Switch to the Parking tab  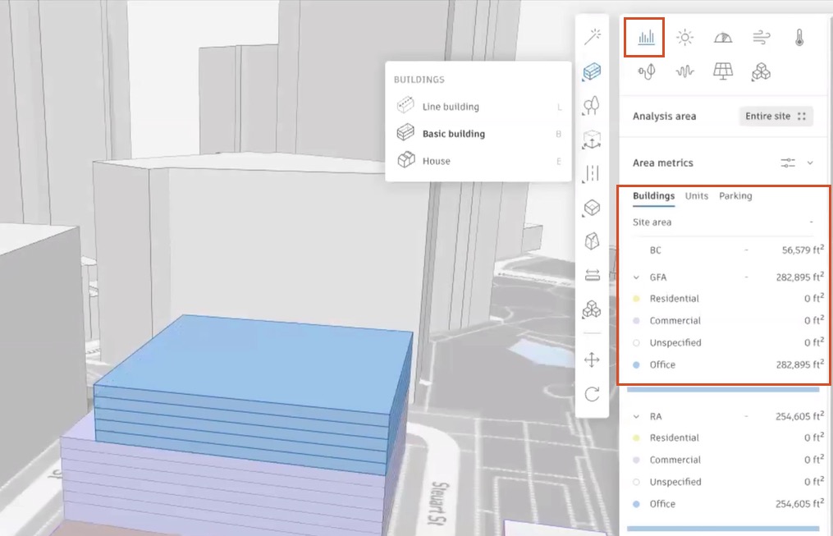[735, 196]
